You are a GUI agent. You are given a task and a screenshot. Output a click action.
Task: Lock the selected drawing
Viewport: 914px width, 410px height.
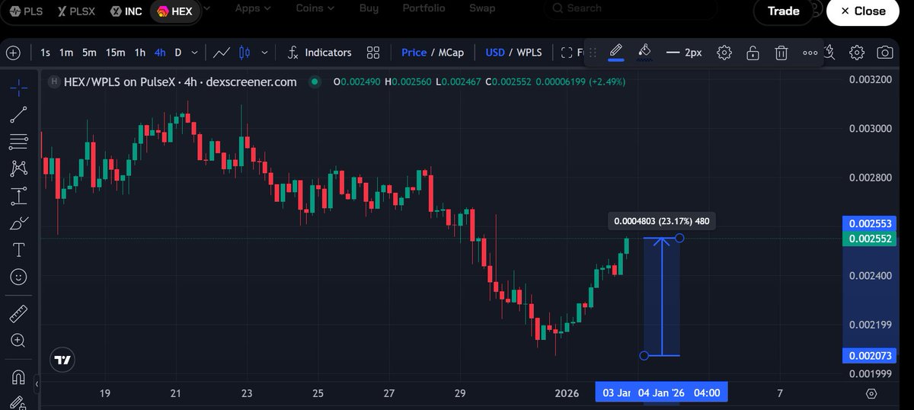(753, 53)
